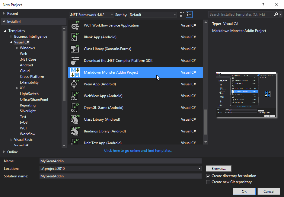Click the template list scroll down arrow

(206, 142)
